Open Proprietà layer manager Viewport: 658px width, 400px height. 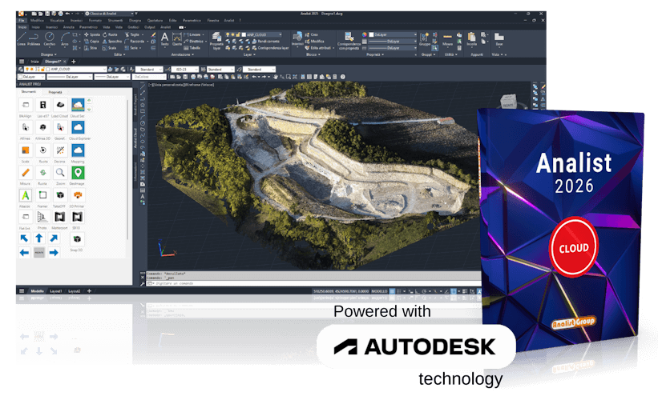(x=216, y=41)
